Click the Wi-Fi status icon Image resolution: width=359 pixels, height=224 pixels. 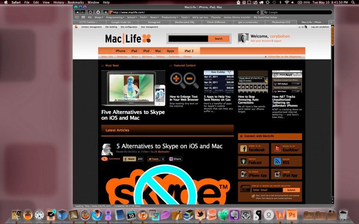pyautogui.click(x=287, y=2)
